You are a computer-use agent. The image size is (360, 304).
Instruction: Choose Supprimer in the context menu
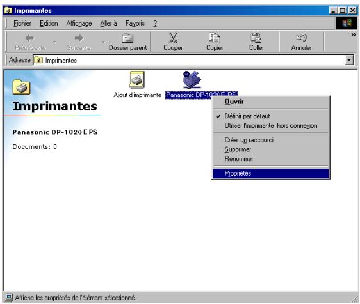[271, 149]
